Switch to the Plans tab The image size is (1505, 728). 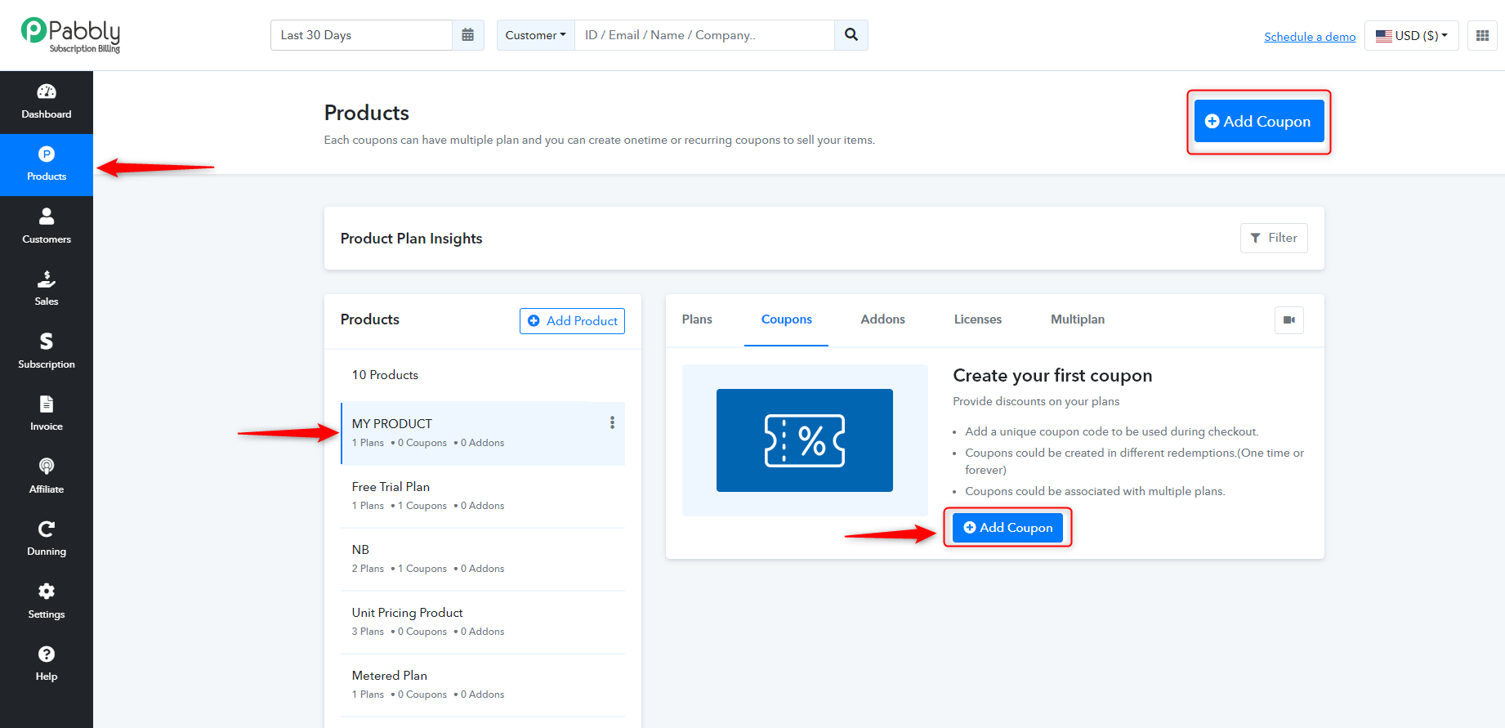(x=697, y=319)
